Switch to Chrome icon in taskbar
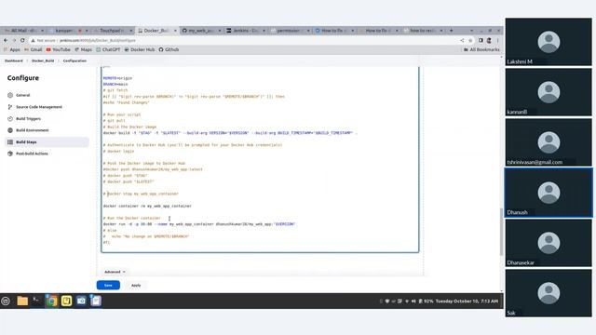 [51, 301]
